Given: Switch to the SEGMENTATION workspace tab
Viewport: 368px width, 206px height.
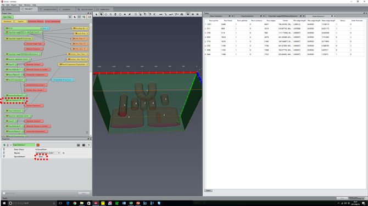Looking at the screenshot, I should 48,9.
